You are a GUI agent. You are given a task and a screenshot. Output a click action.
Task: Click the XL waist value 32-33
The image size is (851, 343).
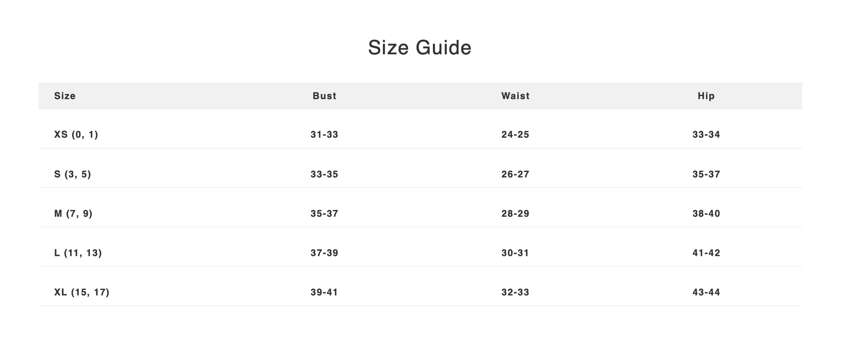(515, 292)
